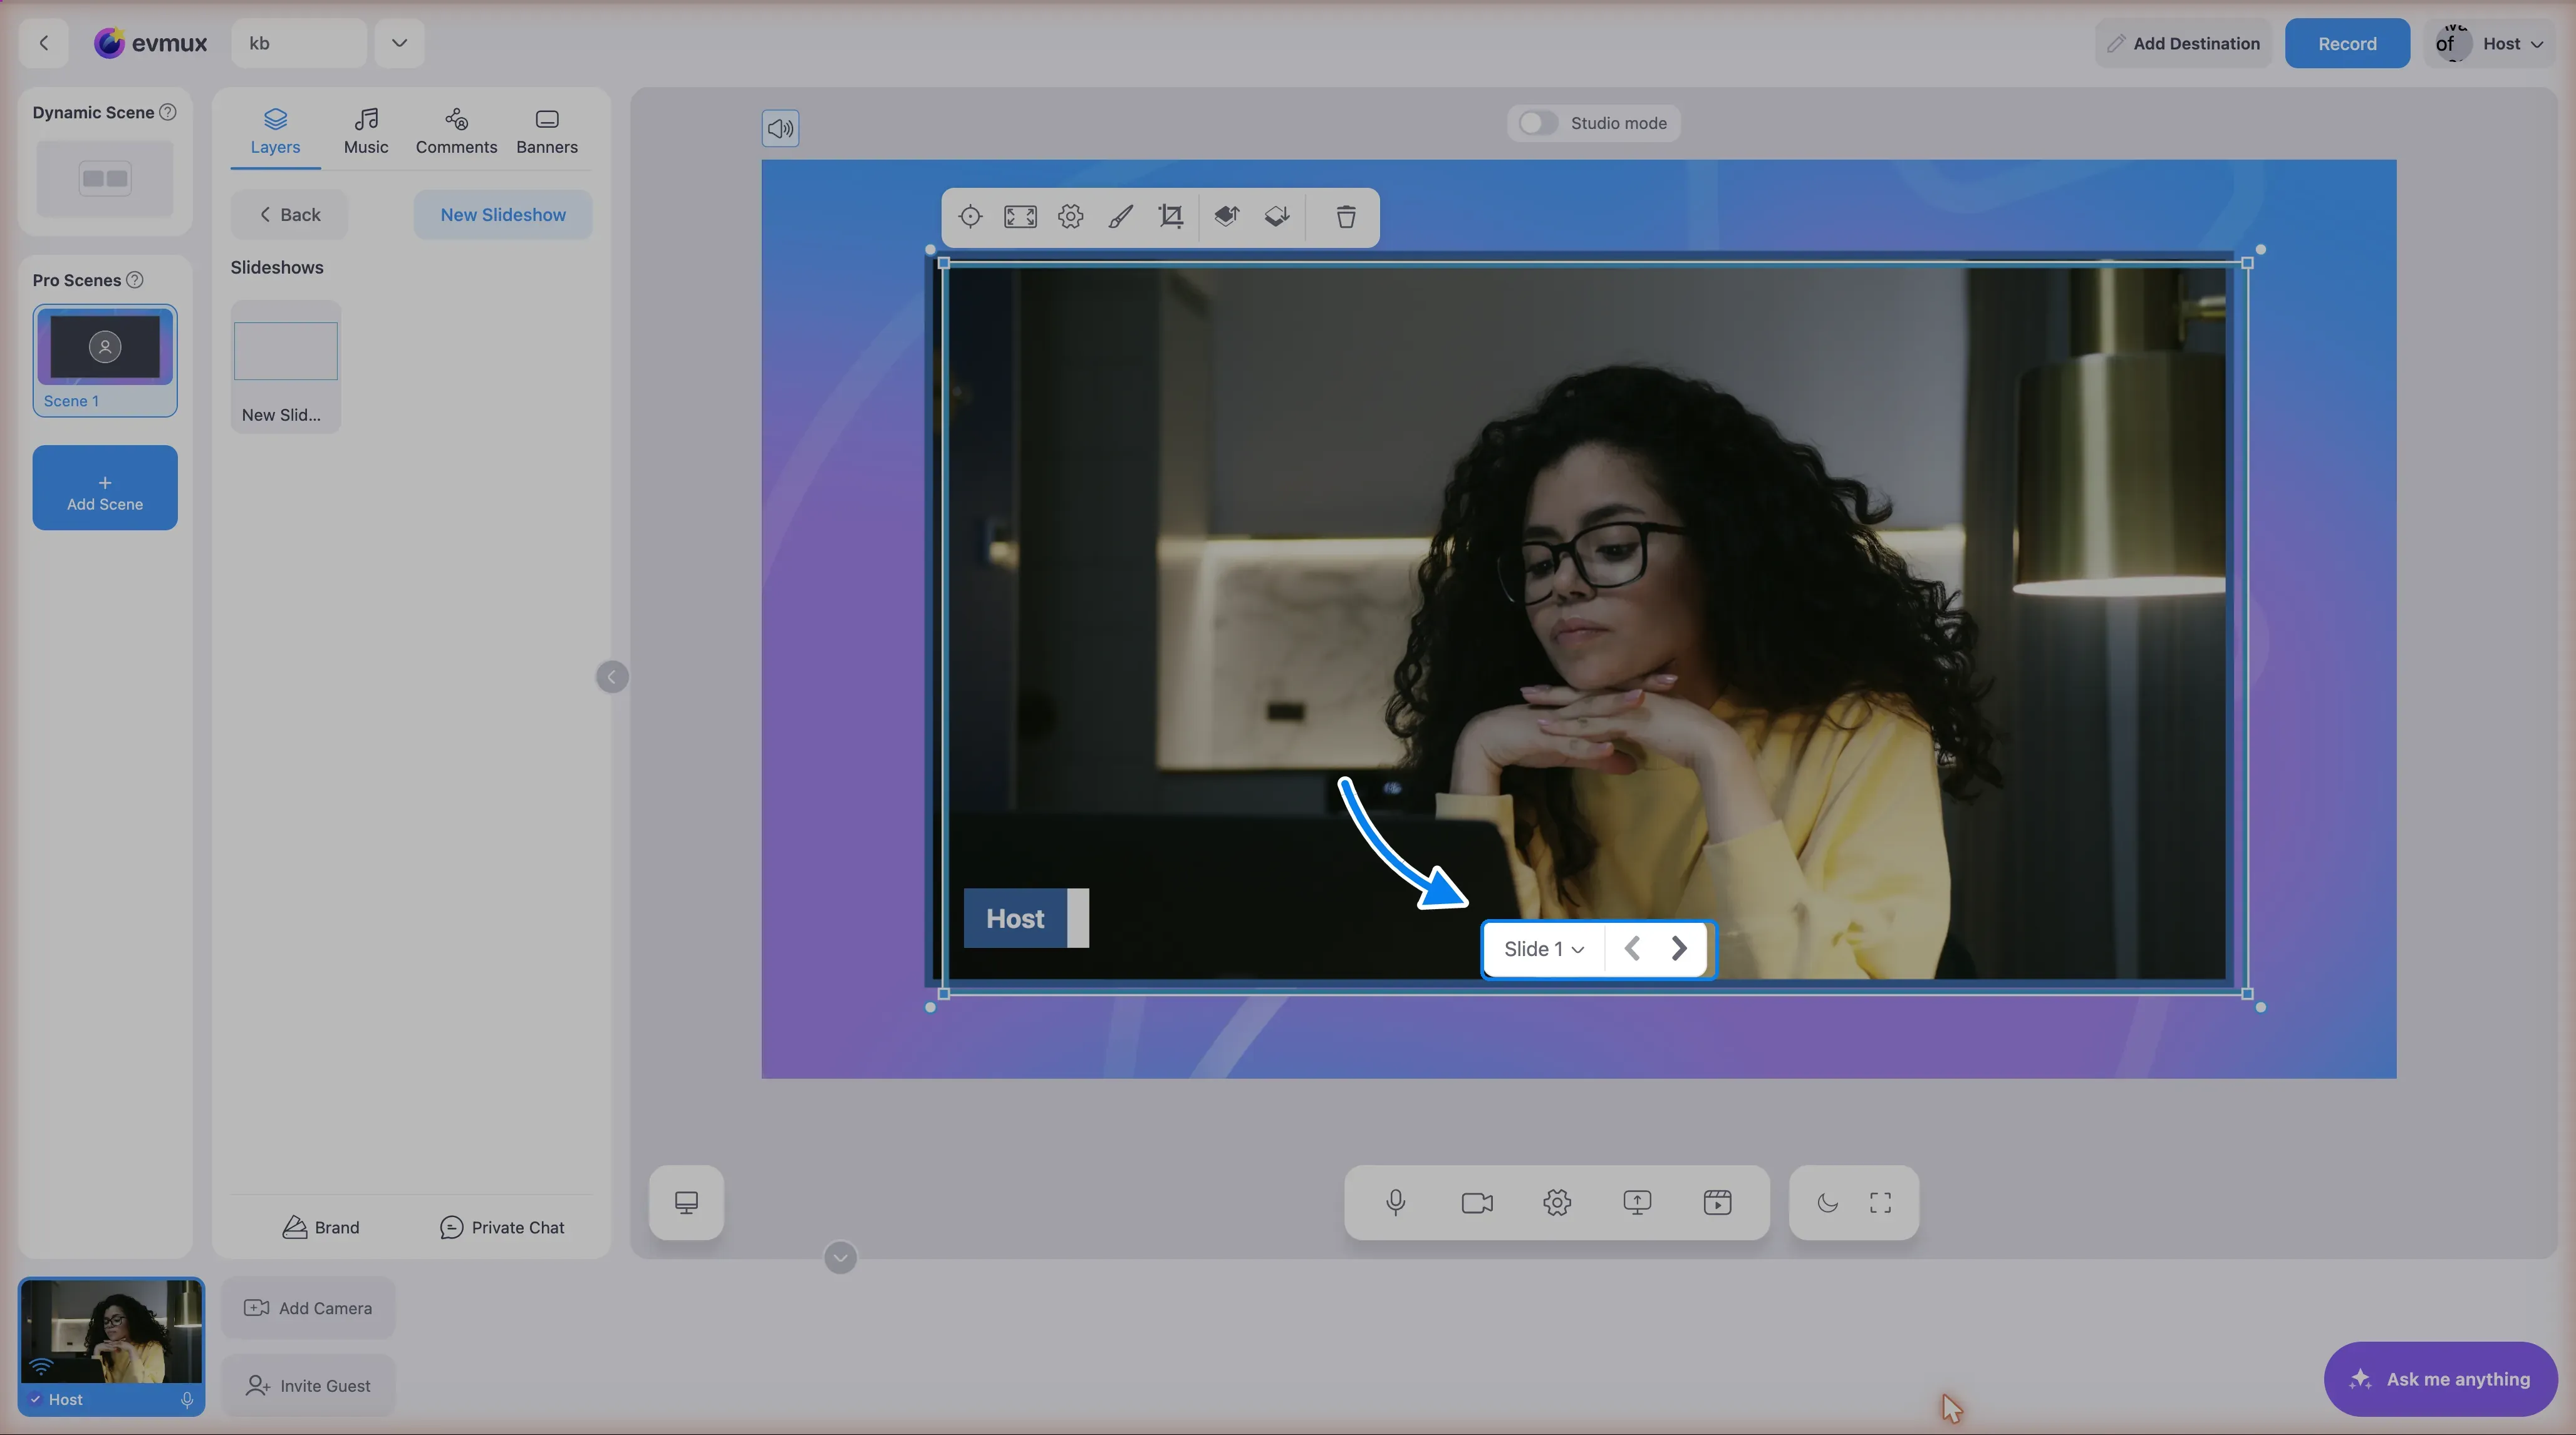Go to previous slide with left arrow

(x=1632, y=949)
